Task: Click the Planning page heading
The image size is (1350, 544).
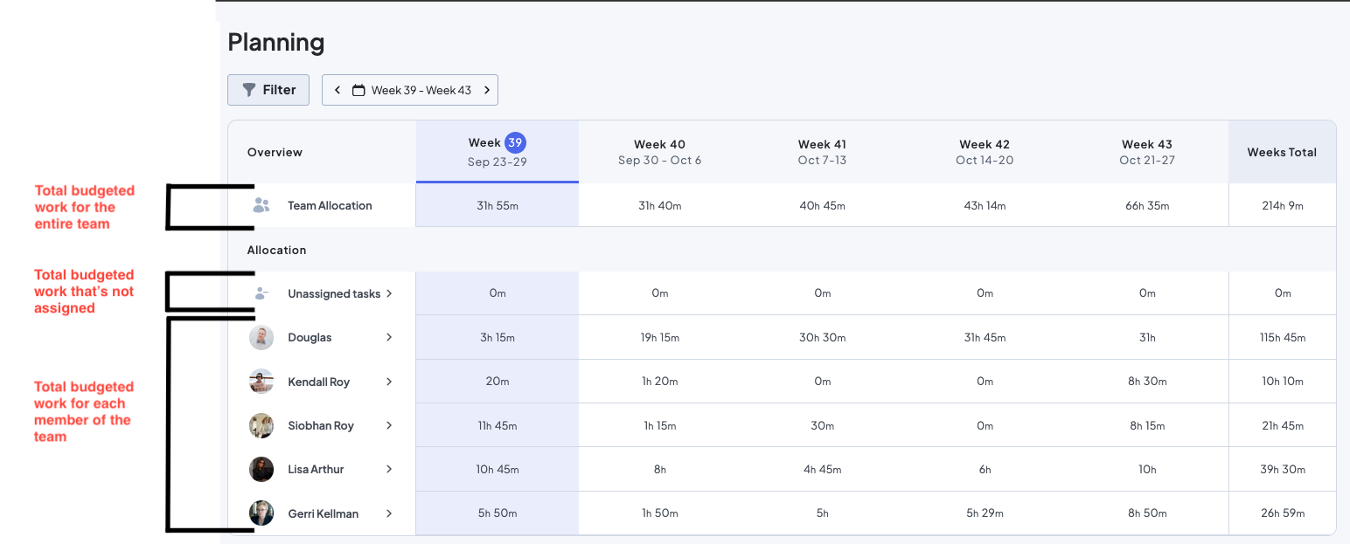Action: [276, 43]
